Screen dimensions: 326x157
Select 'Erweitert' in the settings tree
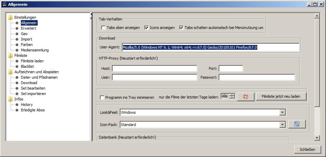(28, 28)
